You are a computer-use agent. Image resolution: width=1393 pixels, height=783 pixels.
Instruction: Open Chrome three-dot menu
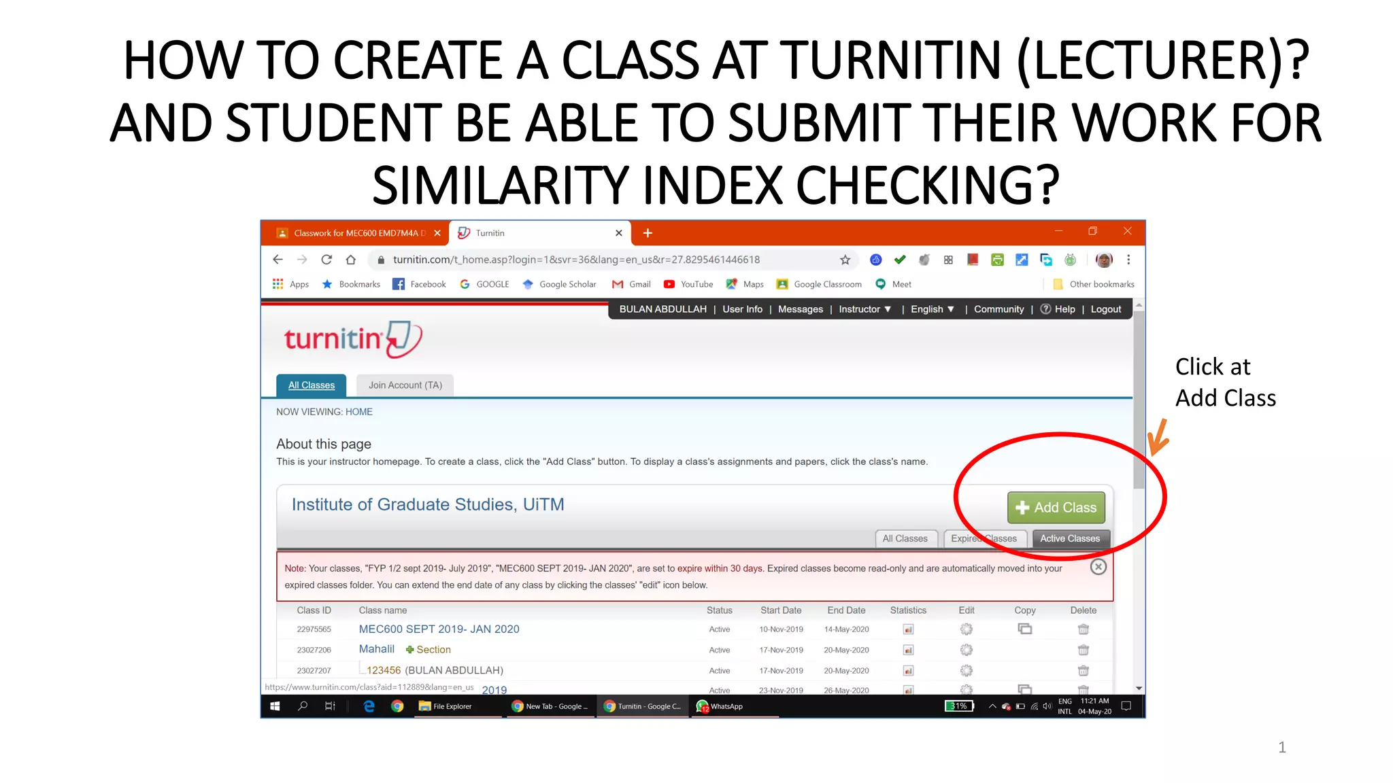click(x=1128, y=260)
